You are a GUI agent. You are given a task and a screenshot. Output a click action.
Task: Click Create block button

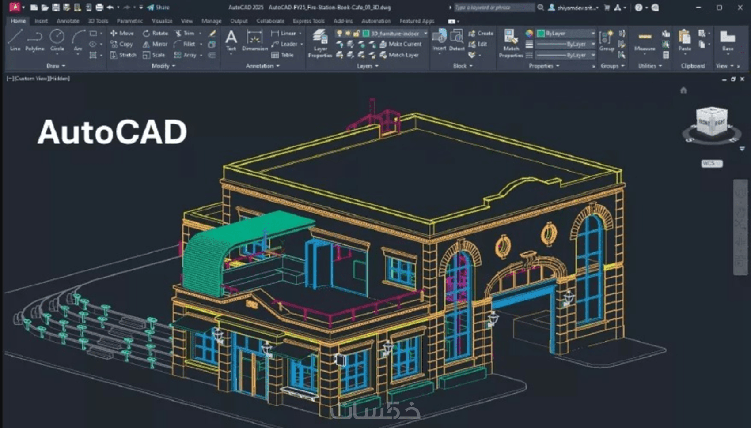click(481, 33)
